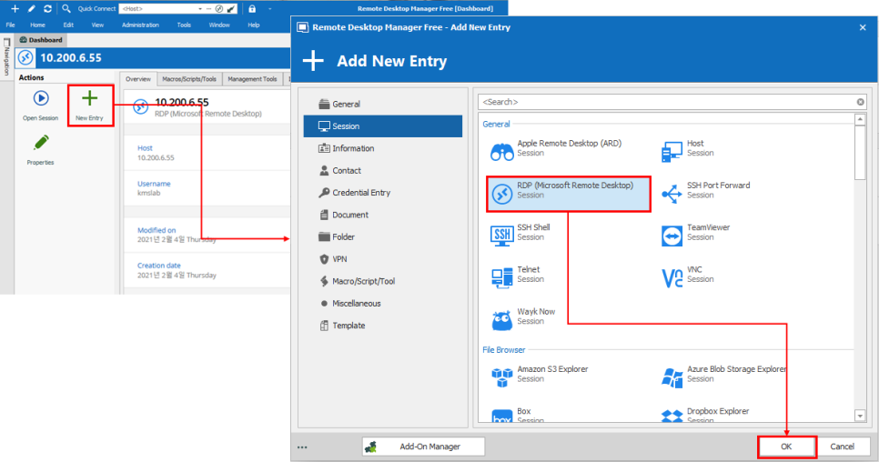This screenshot has height=462, width=879.
Task: Click the pencil edit icon in the top toolbar
Action: [x=31, y=8]
